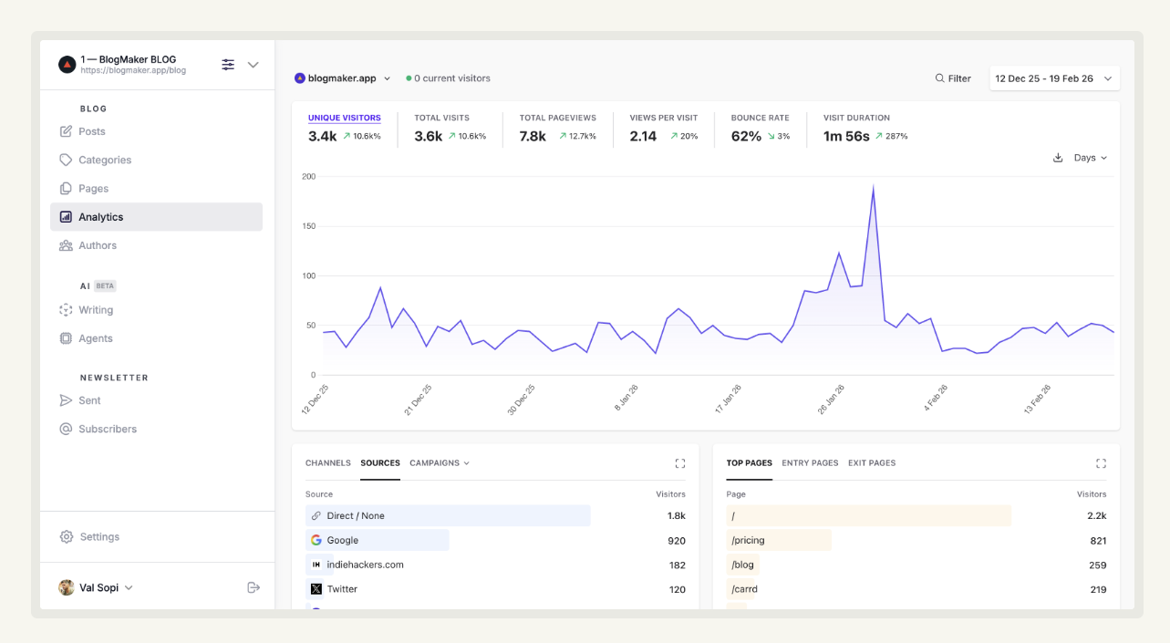Open the date range dropdown

1054,78
